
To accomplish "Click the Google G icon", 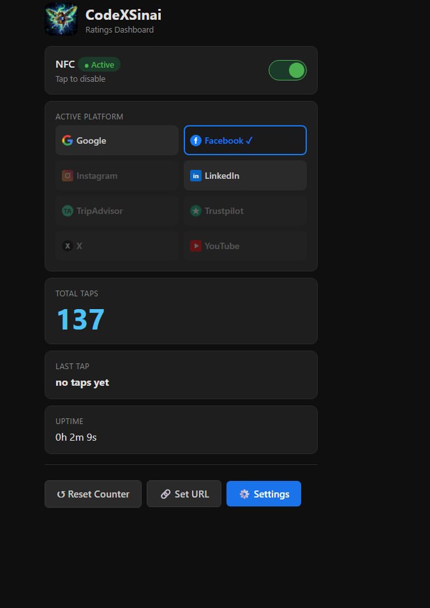I will (68, 141).
